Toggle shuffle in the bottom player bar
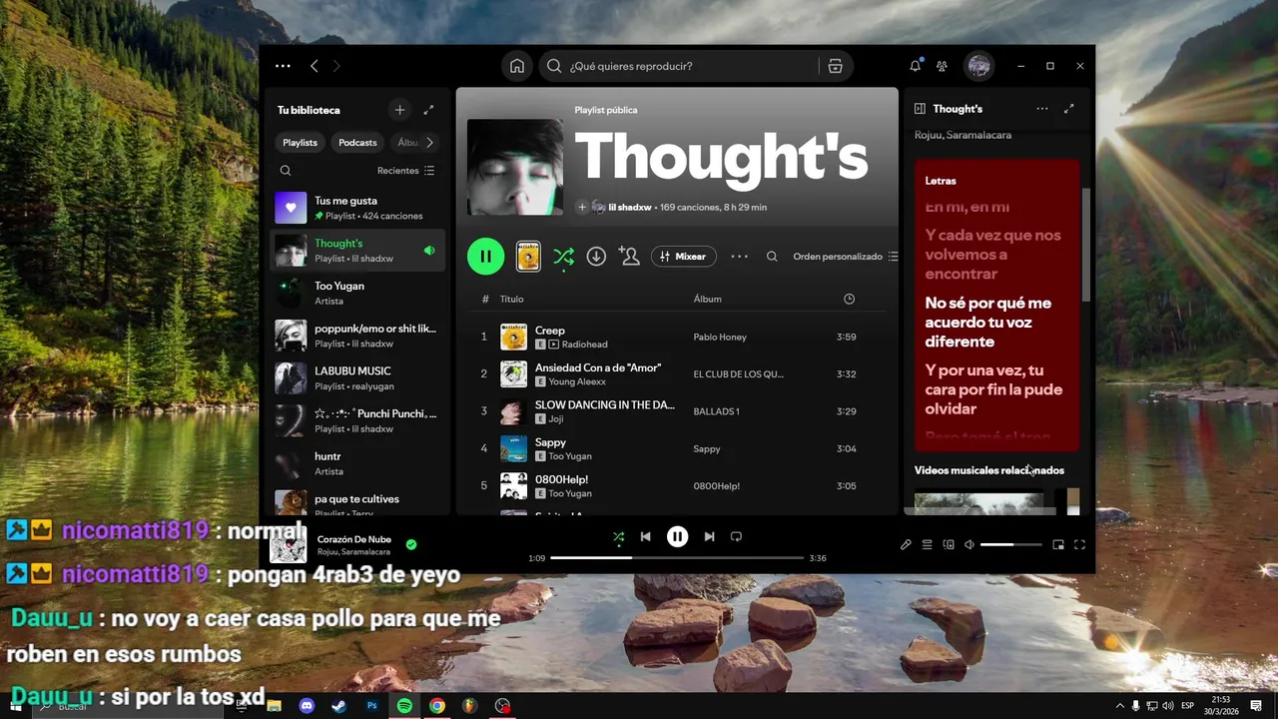Viewport: 1278px width, 719px height. 618,537
